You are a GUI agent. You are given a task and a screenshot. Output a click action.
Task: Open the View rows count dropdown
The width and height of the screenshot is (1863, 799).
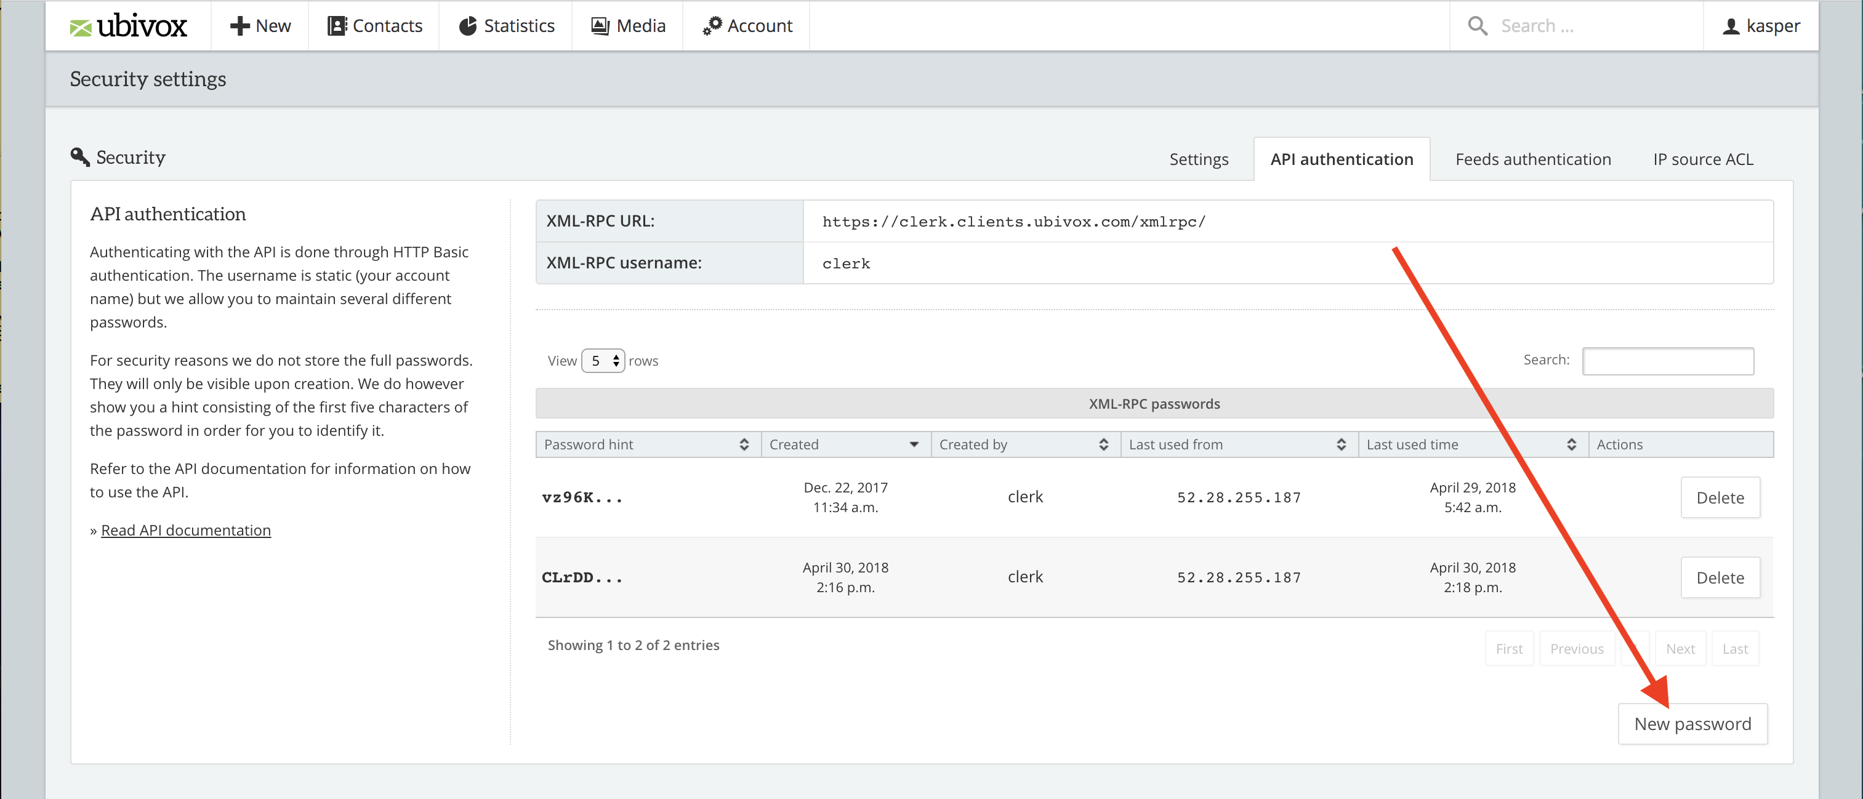603,361
